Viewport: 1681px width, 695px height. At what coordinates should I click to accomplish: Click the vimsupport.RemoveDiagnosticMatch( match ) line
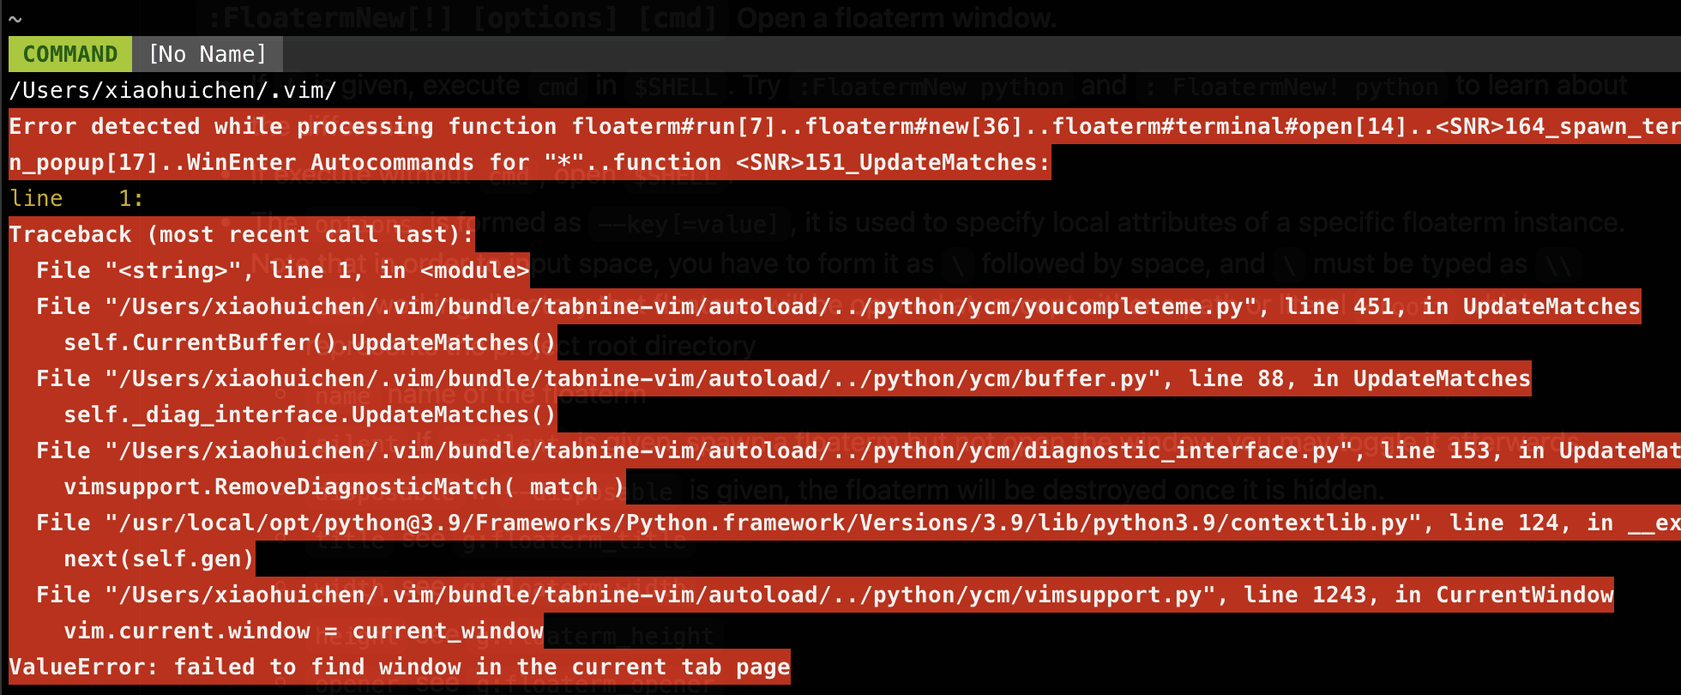[x=344, y=486]
